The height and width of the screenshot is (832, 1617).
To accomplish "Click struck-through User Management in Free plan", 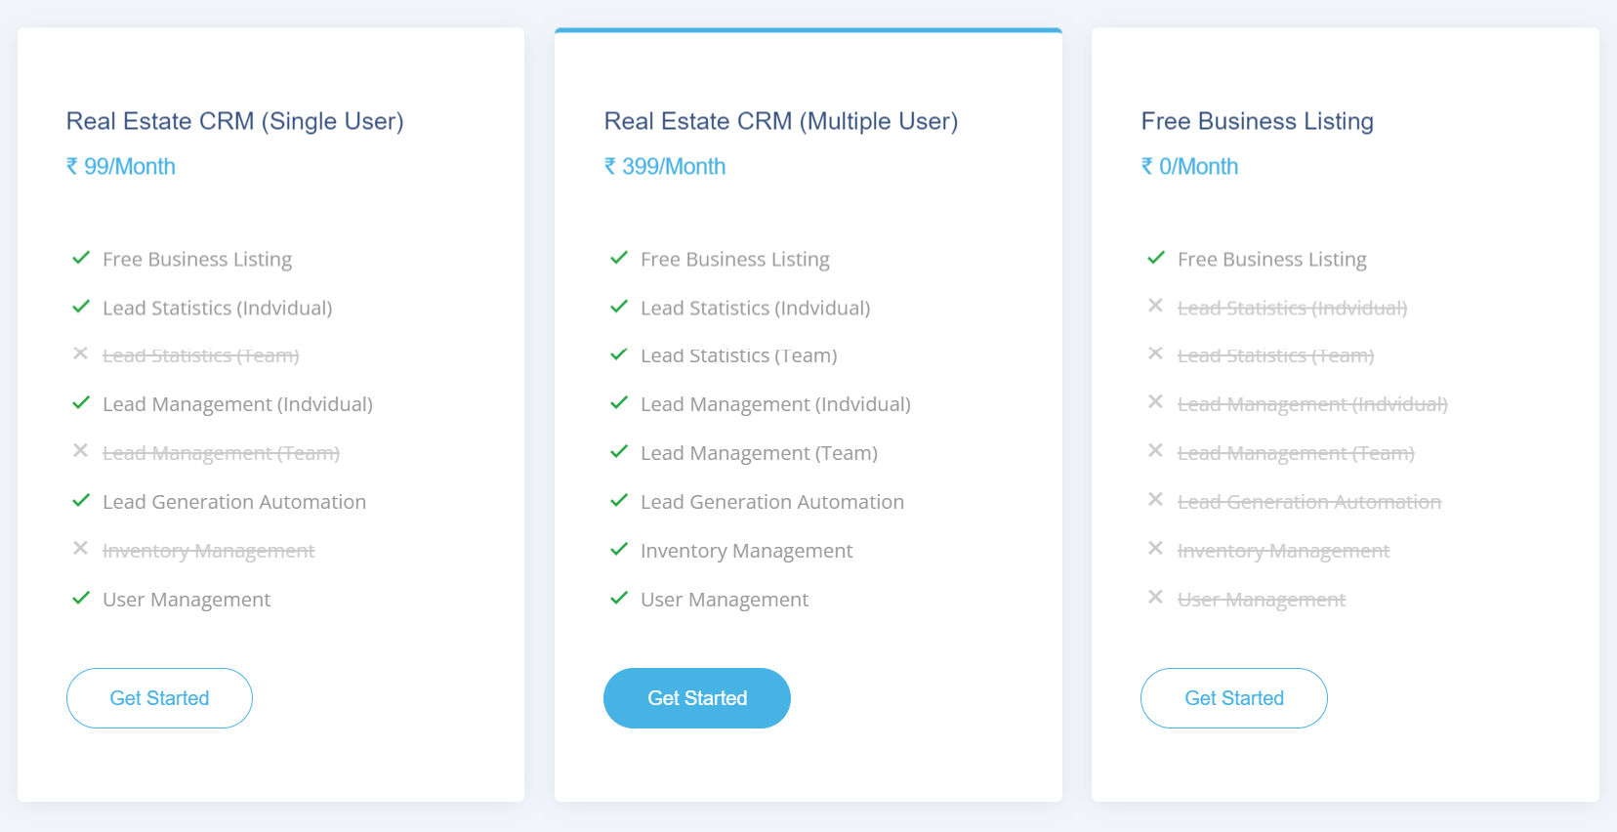I will [1262, 600].
